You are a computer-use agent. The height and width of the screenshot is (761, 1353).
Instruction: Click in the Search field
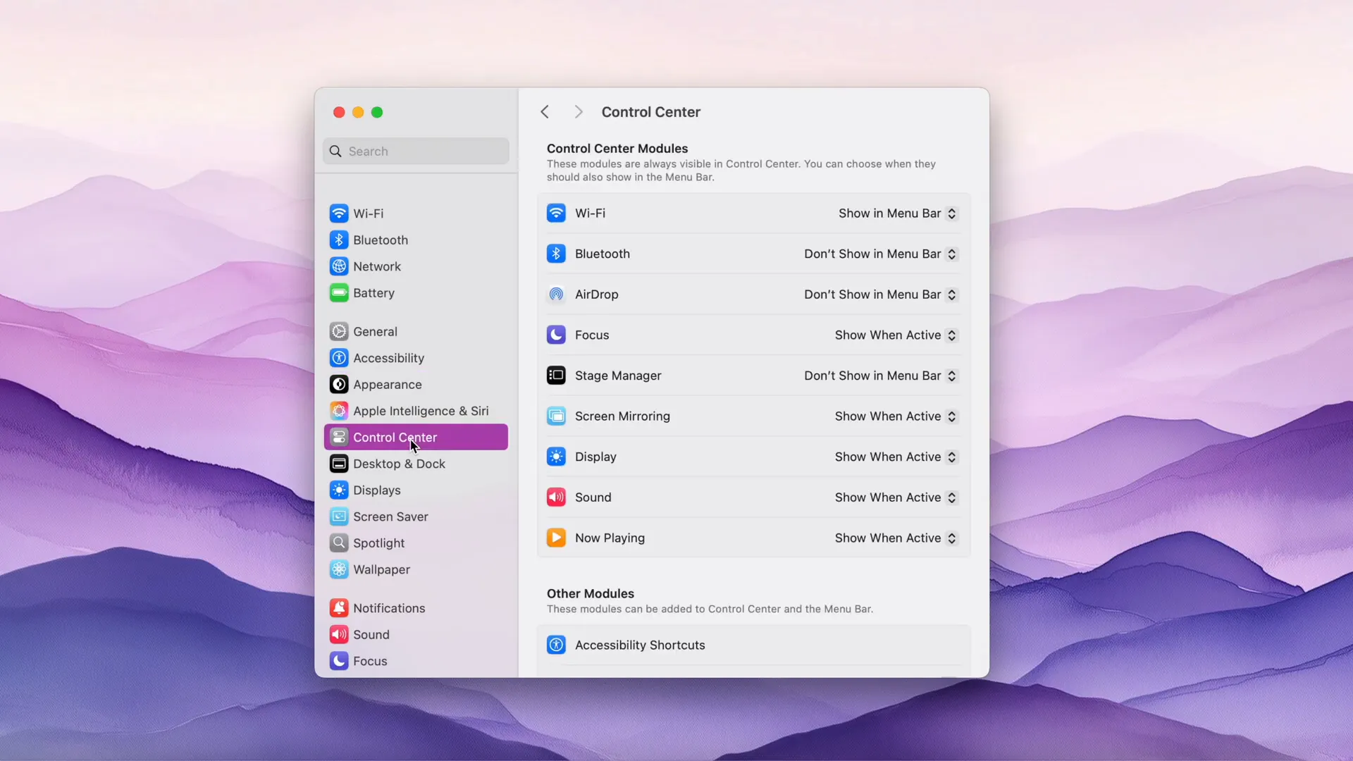click(416, 151)
